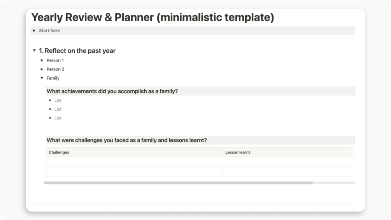Collapse the Family toggle
Image resolution: width=391 pixels, height=220 pixels.
click(x=42, y=78)
